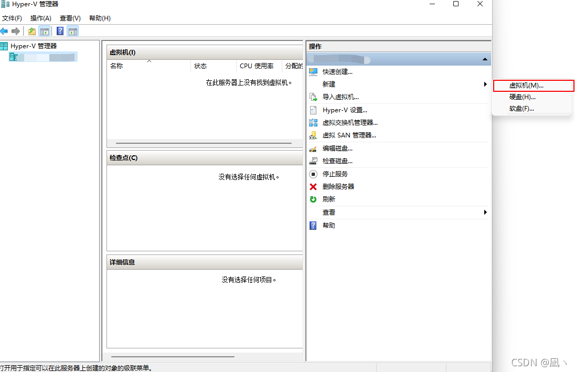This screenshot has width=575, height=372.
Task: Click the Inspect Disk icon
Action: (x=313, y=161)
